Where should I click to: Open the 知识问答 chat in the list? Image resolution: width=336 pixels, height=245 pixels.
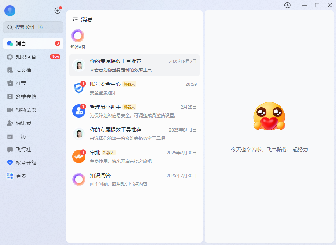[x=134, y=179]
